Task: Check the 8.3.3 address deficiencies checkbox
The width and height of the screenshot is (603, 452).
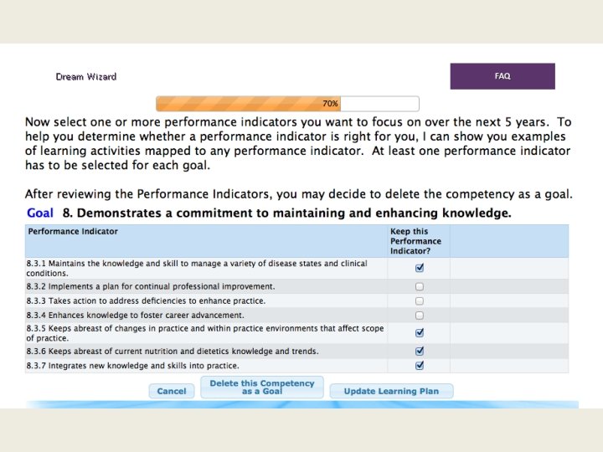Action: click(x=420, y=301)
